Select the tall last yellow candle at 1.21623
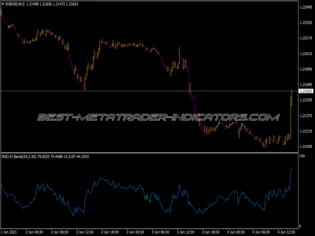 click(x=291, y=98)
